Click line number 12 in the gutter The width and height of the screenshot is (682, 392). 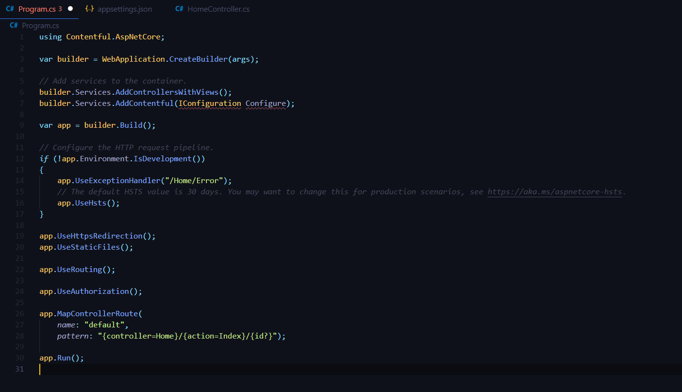click(19, 159)
